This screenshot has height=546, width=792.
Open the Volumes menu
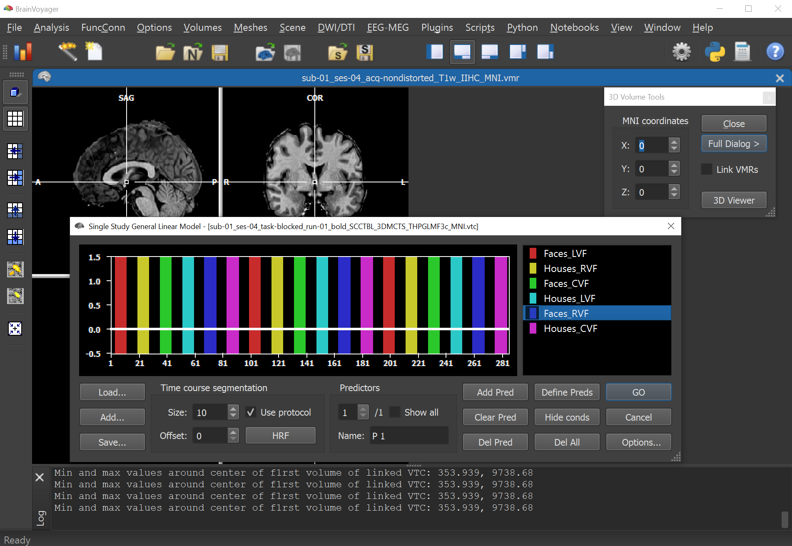(202, 27)
